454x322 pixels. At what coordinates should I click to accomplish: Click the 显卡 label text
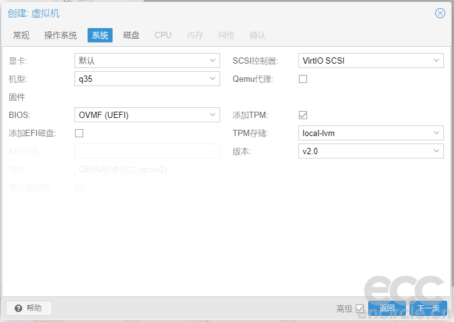(18, 61)
